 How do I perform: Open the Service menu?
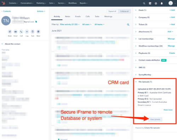[x=62, y=3]
